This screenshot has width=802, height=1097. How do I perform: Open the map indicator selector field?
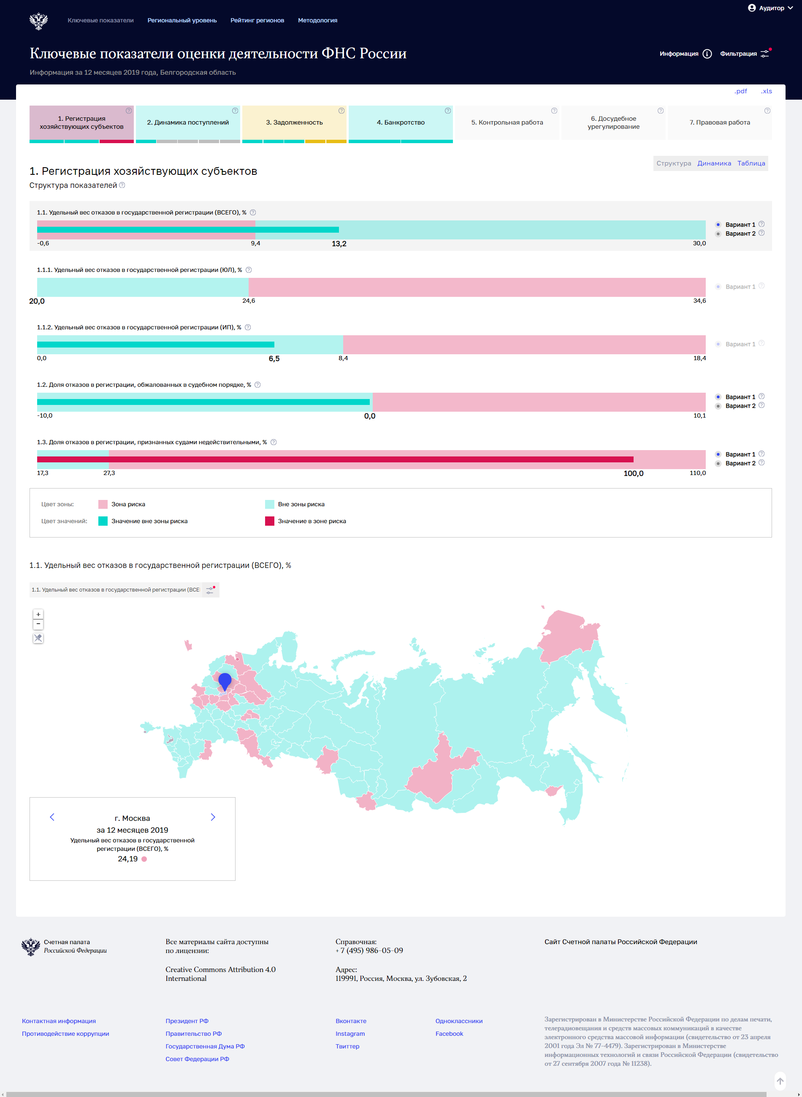(116, 589)
